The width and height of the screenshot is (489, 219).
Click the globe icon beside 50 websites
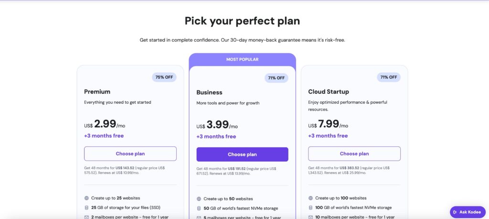pyautogui.click(x=199, y=199)
